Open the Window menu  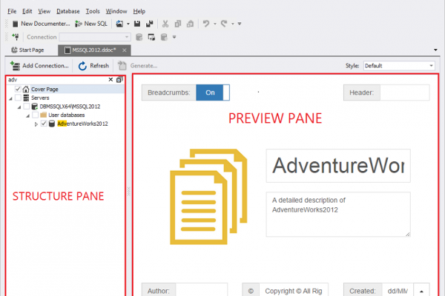coord(116,11)
